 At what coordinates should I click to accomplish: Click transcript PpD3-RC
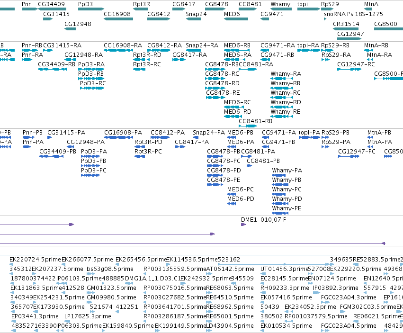(x=92, y=88)
